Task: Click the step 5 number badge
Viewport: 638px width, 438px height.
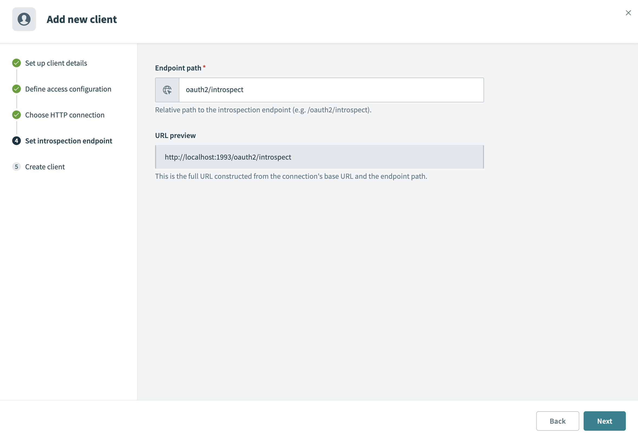Action: click(17, 167)
